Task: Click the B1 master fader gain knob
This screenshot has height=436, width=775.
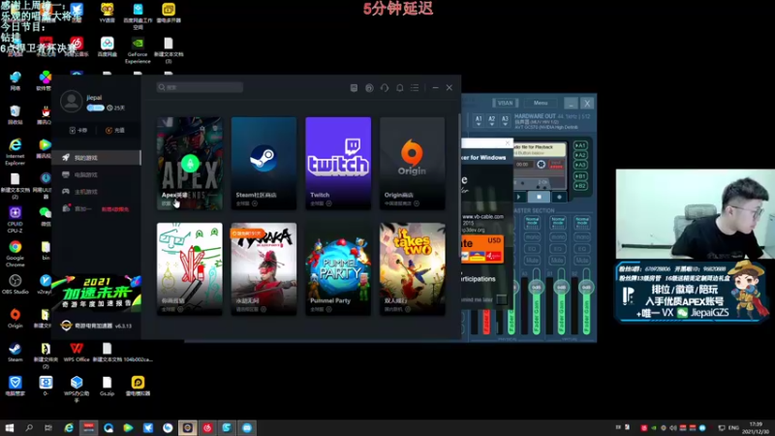Action: 562,287
